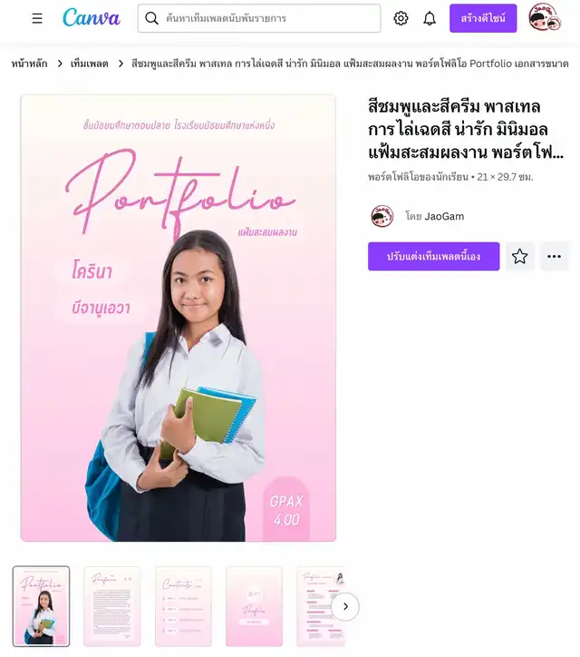Screen dimensions: 580x657
Task: Open notifications bell icon
Action: (x=430, y=18)
